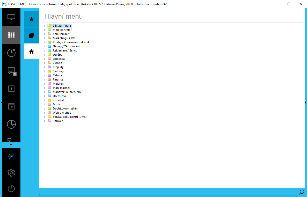This screenshot has height=197, width=307.
Task: Click the network computer icon in sidebar
Action: pyautogui.click(x=9, y=140)
